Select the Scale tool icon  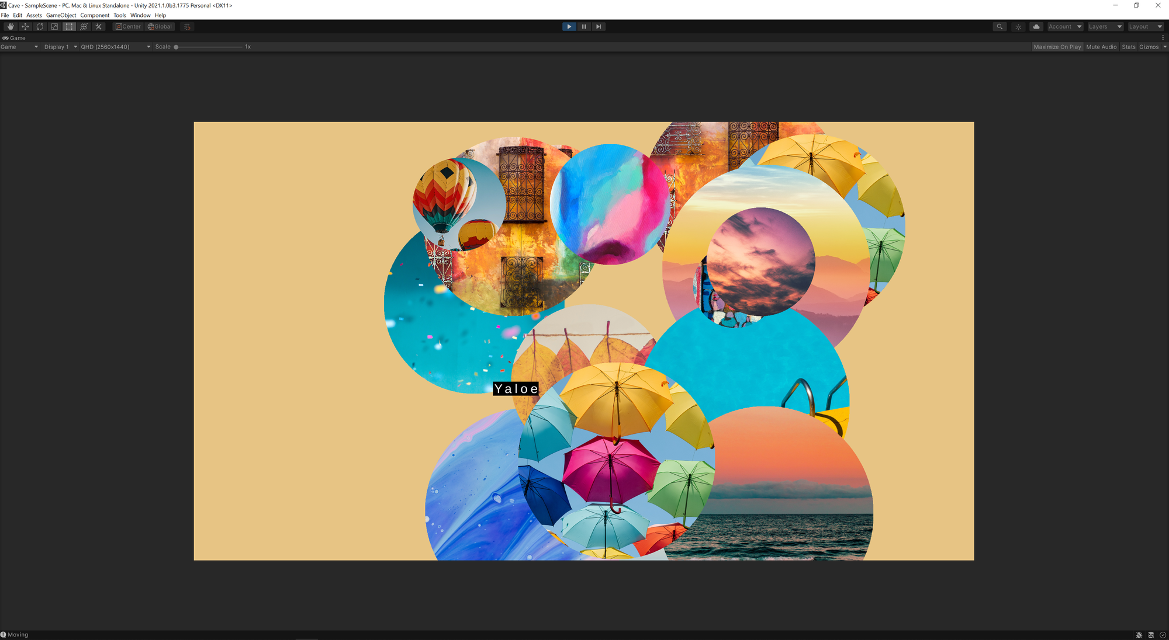coord(54,27)
